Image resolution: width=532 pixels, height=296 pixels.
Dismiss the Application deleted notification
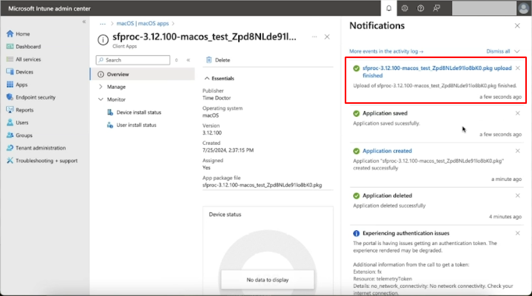click(518, 196)
